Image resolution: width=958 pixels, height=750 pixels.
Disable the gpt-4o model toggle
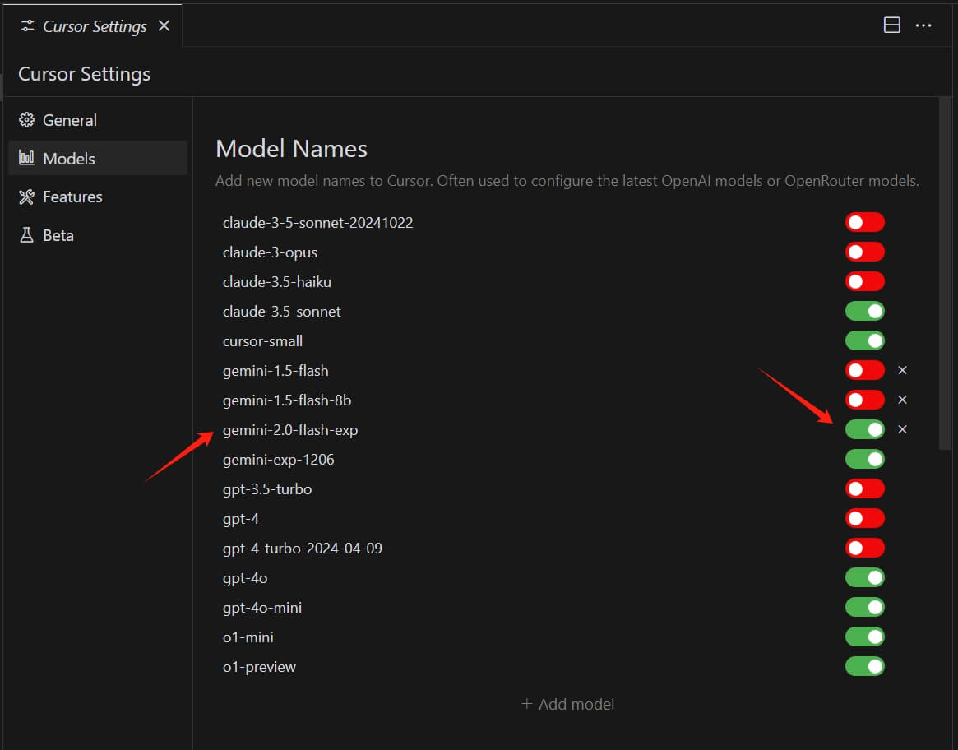[864, 578]
